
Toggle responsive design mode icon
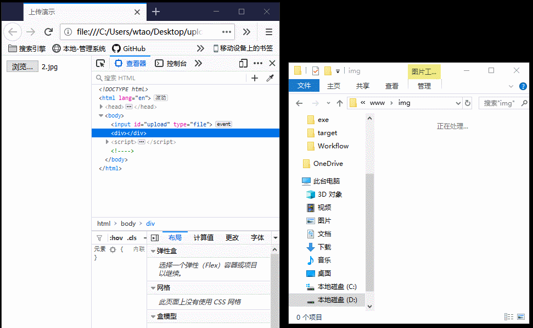(243, 63)
